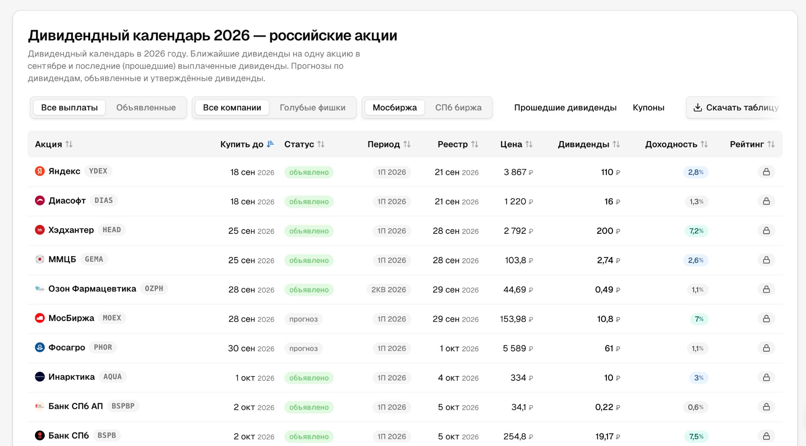Click the Озон Фармацевтика logo icon
This screenshot has height=446, width=806.
tap(40, 289)
